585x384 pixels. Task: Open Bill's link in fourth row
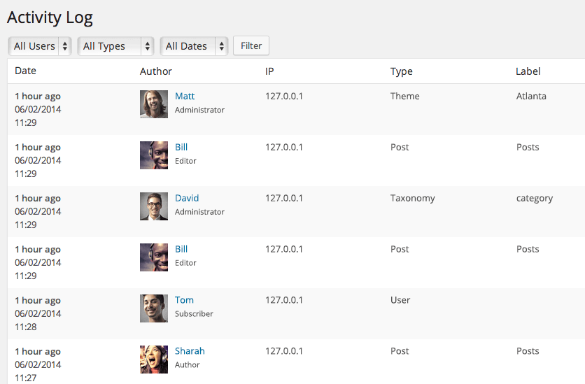(181, 249)
